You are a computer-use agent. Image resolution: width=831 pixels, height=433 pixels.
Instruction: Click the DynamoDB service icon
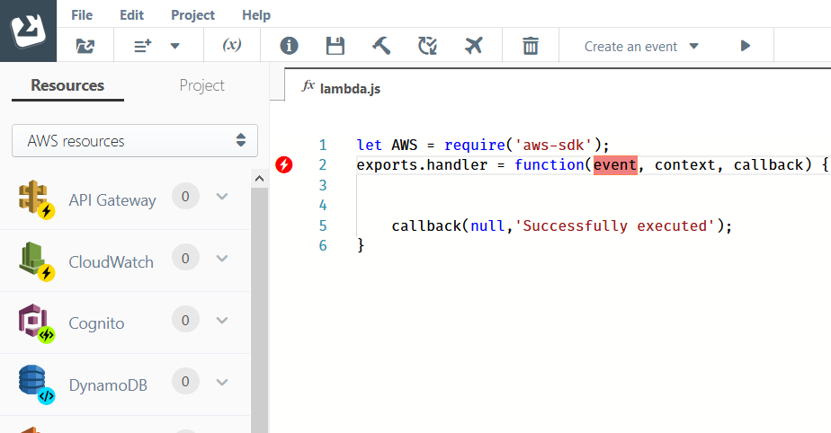pos(36,384)
